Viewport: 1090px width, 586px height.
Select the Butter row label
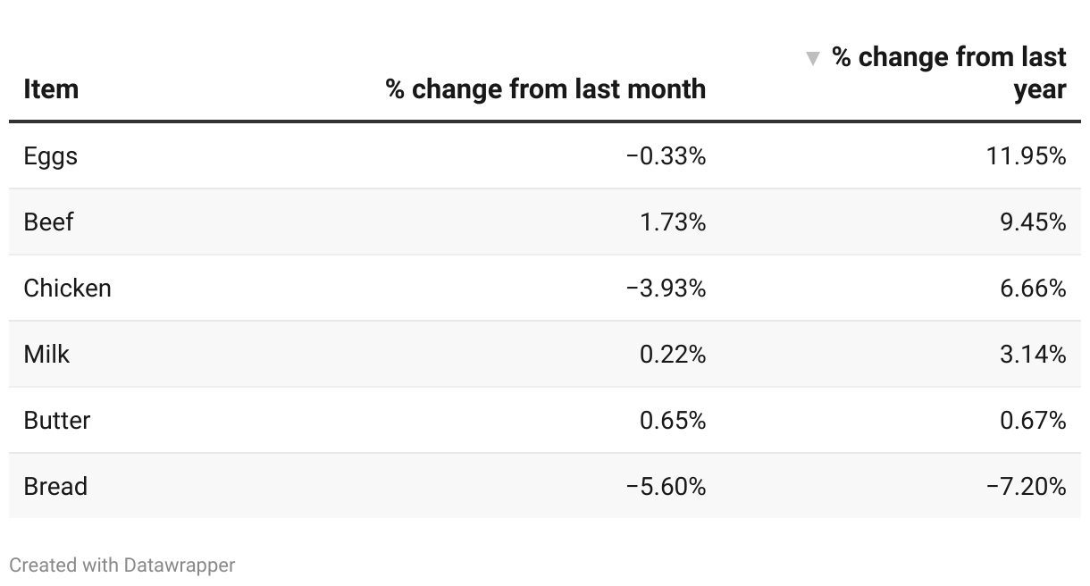pos(57,420)
